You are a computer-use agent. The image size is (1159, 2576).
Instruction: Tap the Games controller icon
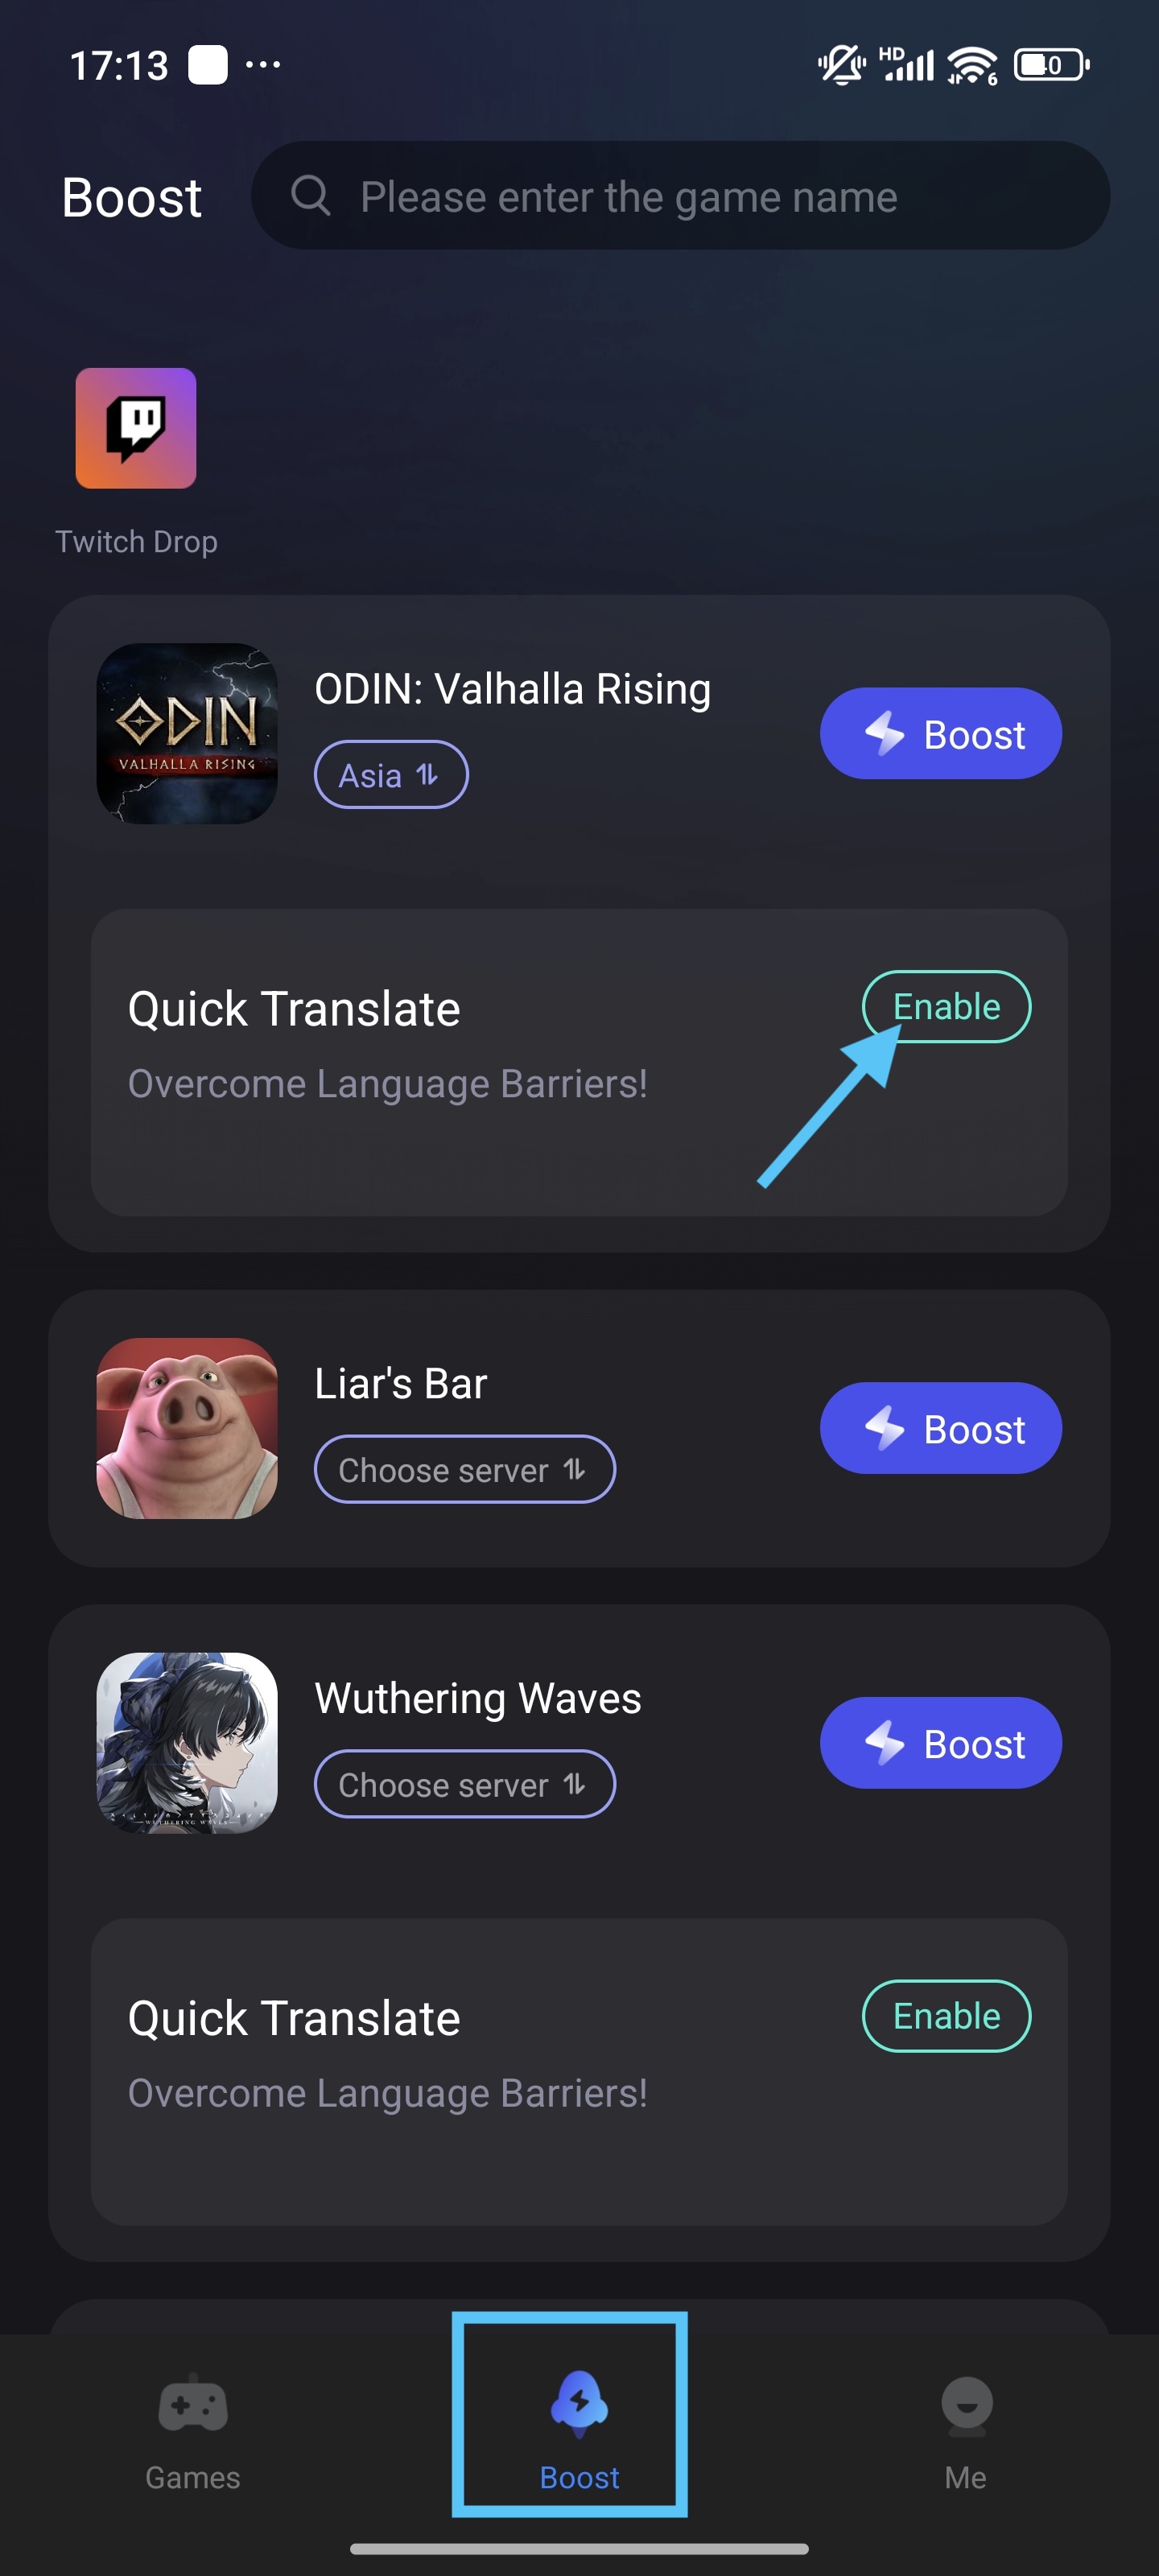(x=193, y=2405)
